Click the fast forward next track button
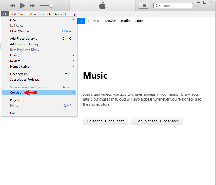216x185 pixels. click(32, 6)
